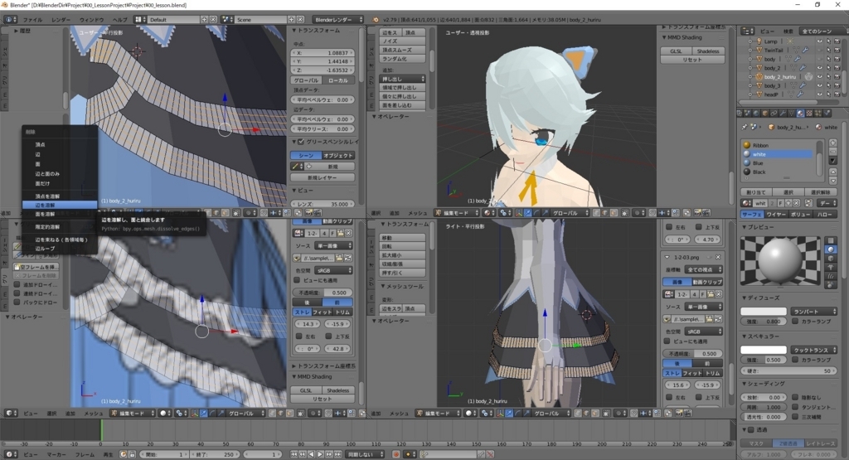The height and width of the screenshot is (460, 849).
Task: Open the レンダー menu
Action: pyautogui.click(x=61, y=20)
